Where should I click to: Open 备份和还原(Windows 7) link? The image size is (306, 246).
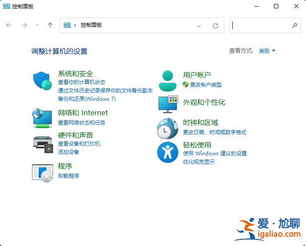87,99
